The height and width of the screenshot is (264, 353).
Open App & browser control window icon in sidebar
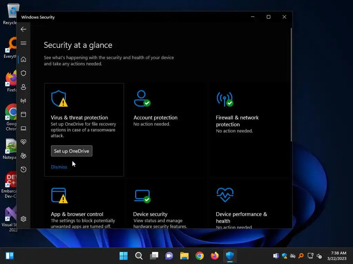point(23,114)
